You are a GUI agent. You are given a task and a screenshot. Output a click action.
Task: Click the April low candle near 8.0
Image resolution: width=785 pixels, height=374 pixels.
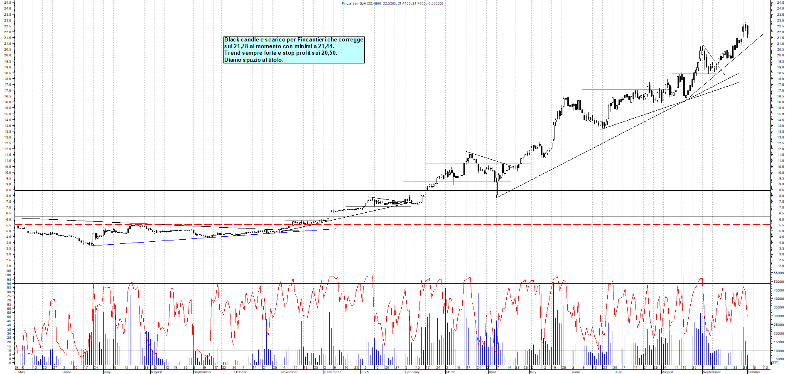[x=497, y=191]
